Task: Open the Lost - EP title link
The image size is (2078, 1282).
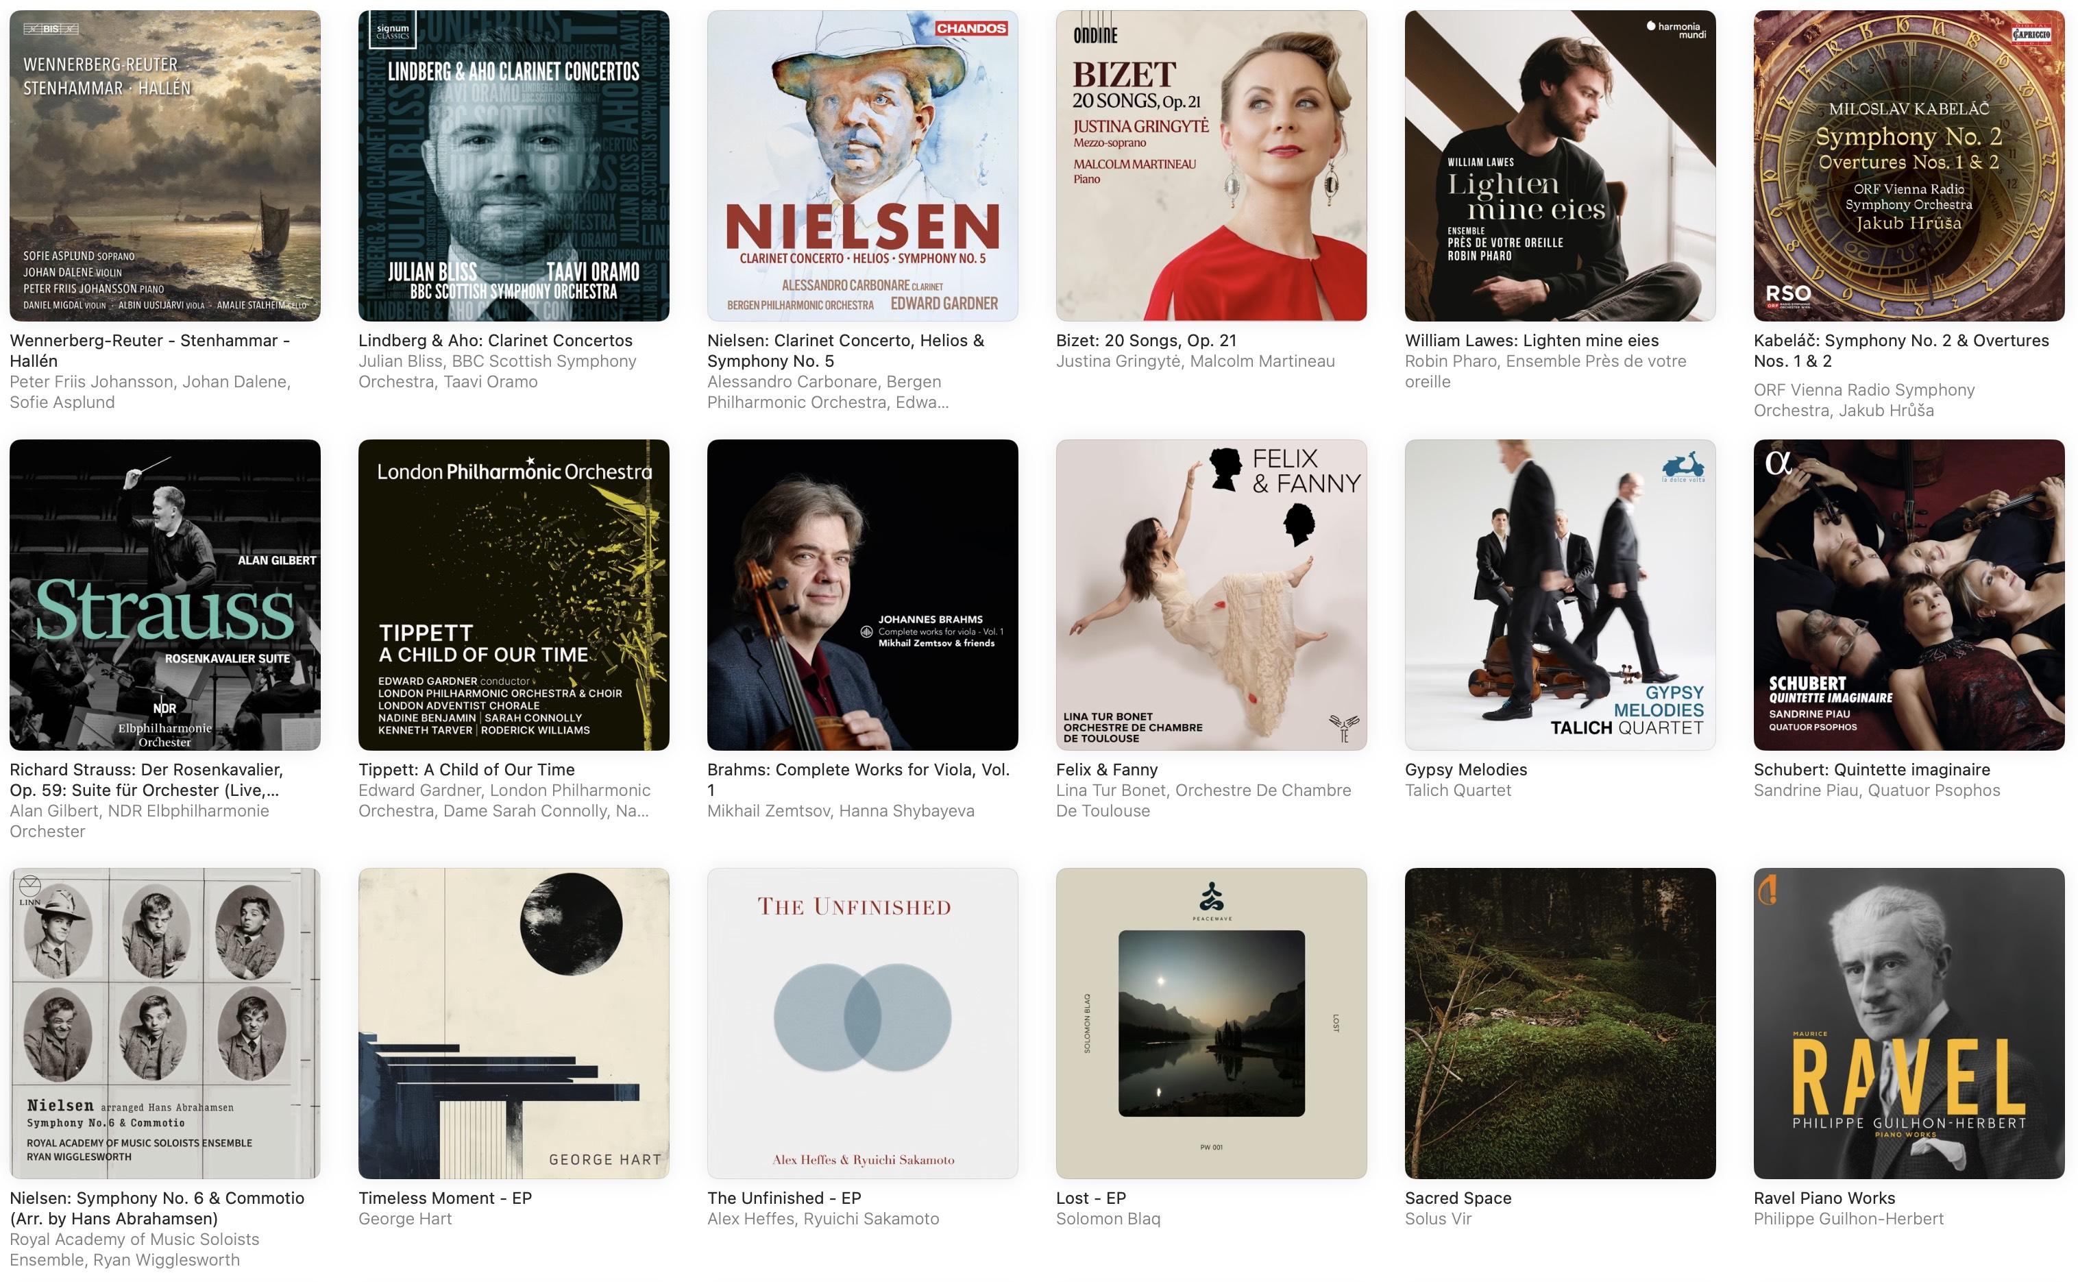Action: pos(1090,1198)
